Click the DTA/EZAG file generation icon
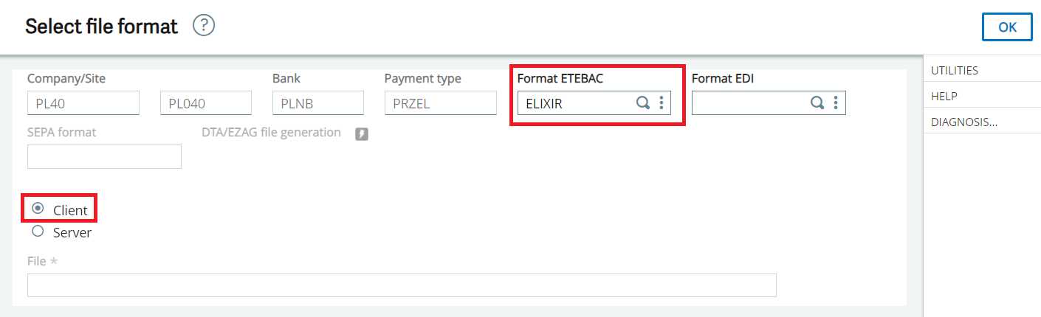Screen dimensions: 1041x317 (x=361, y=133)
